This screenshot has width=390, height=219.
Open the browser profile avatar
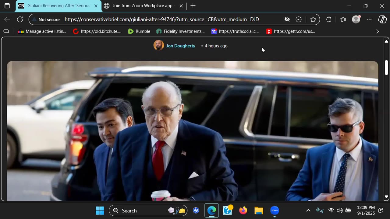356,19
